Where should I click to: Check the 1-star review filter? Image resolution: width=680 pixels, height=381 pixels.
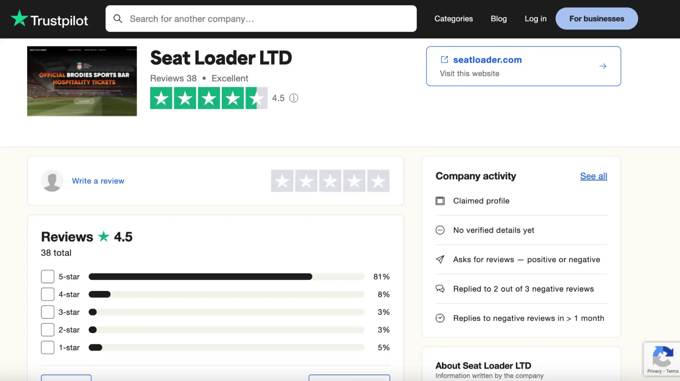click(47, 347)
